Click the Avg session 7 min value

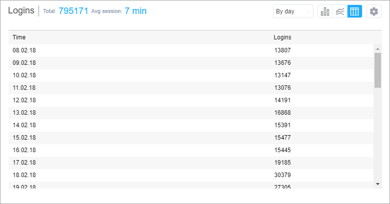point(135,11)
